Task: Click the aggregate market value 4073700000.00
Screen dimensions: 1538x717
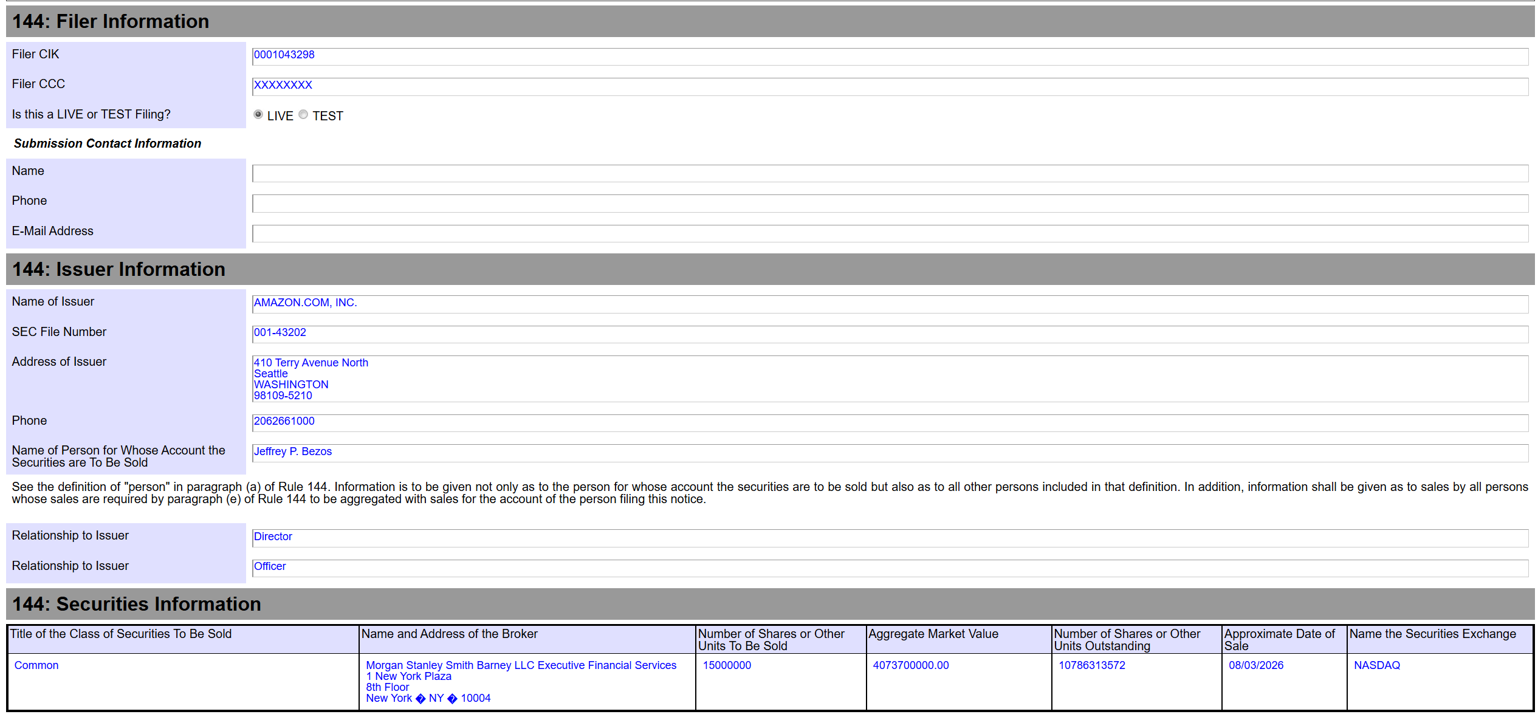Action: [x=910, y=665]
